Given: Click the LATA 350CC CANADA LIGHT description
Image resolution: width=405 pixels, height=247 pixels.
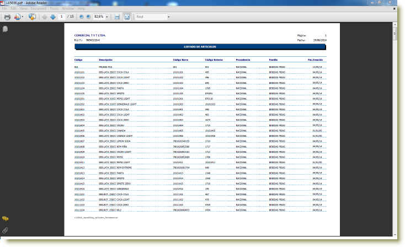Looking at the screenshot, I should pos(116,136).
